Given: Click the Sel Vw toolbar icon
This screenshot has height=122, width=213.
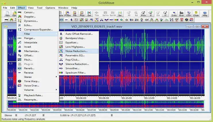Looking at the screenshot, I should point(106,14).
